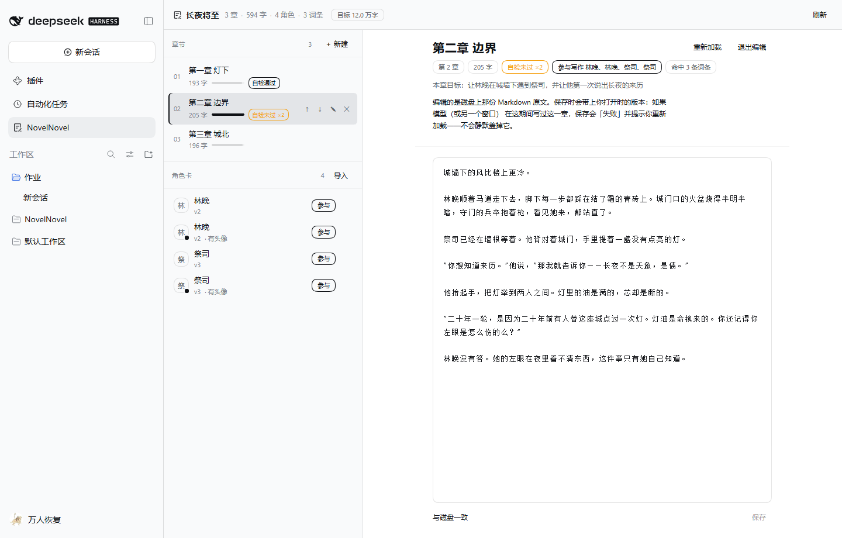
Task: Click the 保存 button below the editor
Action: [x=759, y=518]
